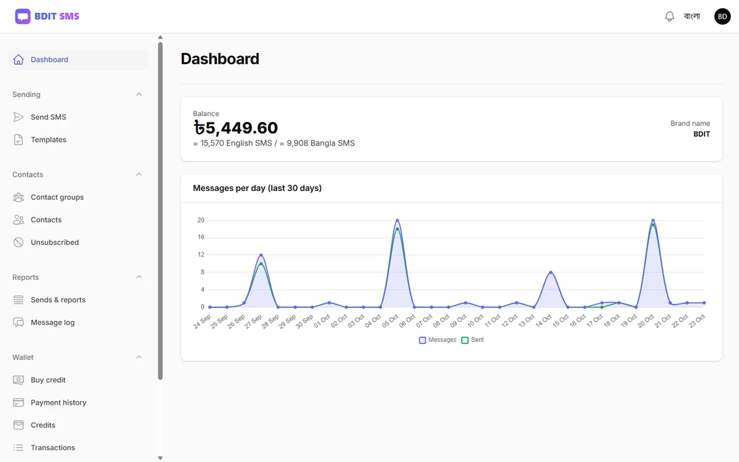
Task: Collapse the Wallet section chevron
Action: click(139, 357)
